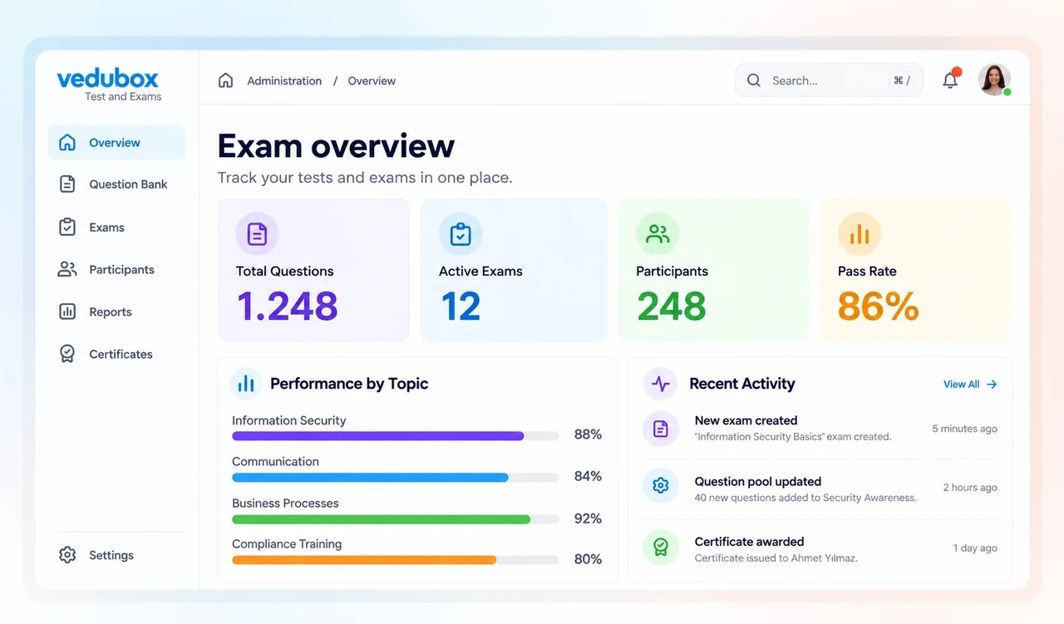Click the Administration breadcrumb
Image resolution: width=1064 pixels, height=624 pixels.
point(284,81)
